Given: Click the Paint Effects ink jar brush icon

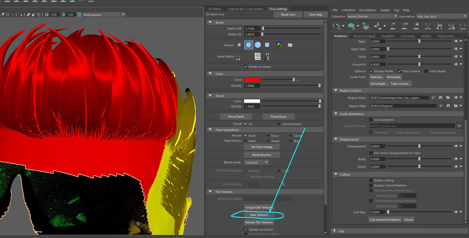Looking at the screenshot, I should click(267, 56).
